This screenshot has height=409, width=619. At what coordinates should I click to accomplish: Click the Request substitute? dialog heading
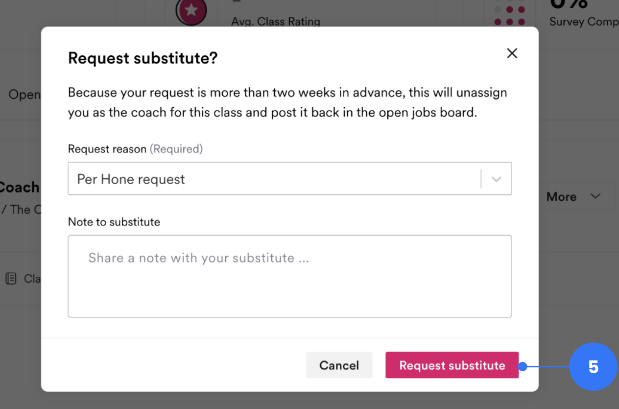(143, 58)
